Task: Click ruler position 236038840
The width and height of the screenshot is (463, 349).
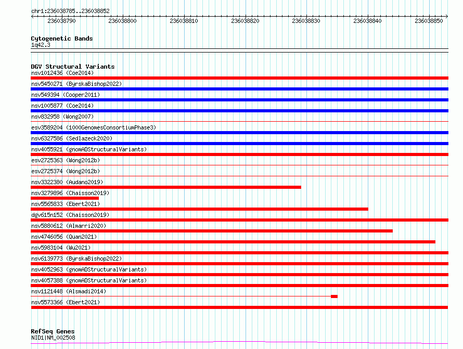Action: click(368, 21)
